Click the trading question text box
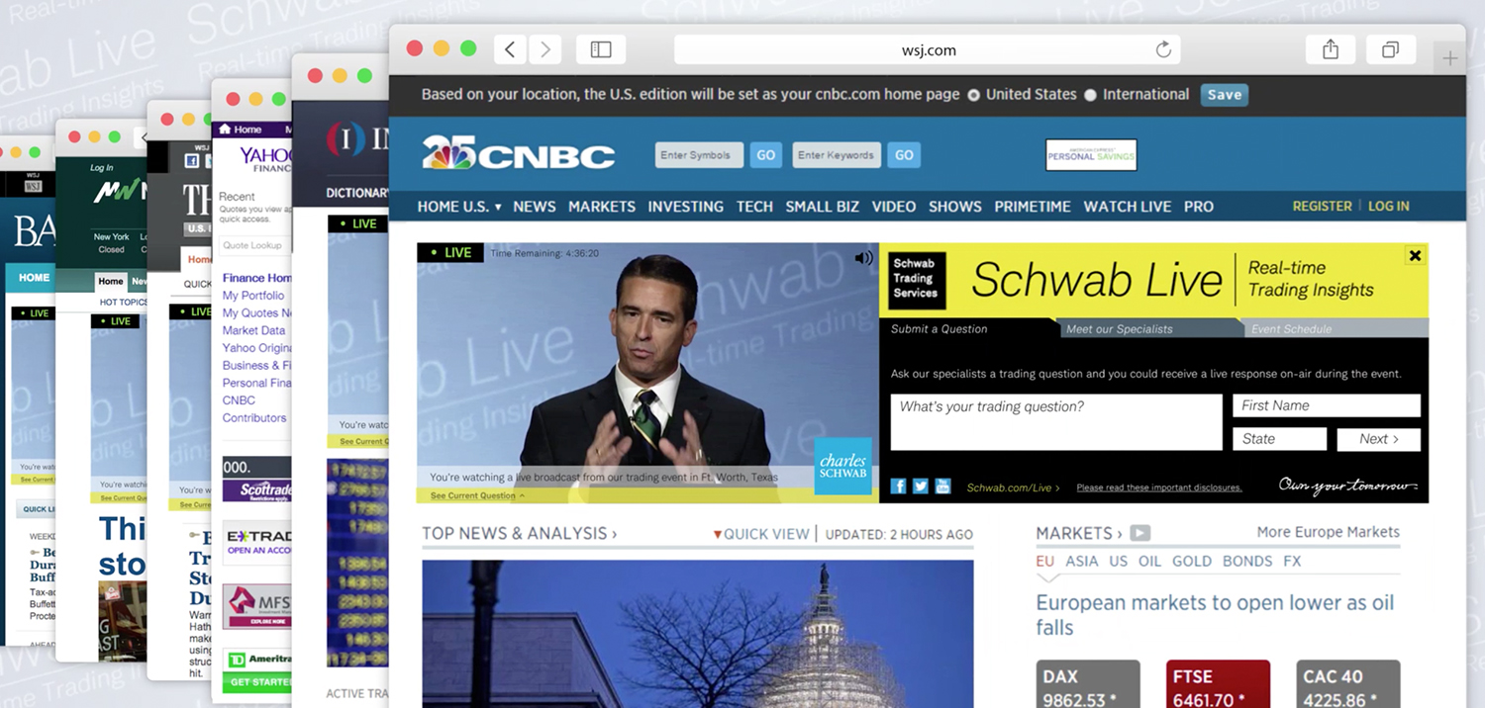1485x708 pixels. (x=1056, y=422)
